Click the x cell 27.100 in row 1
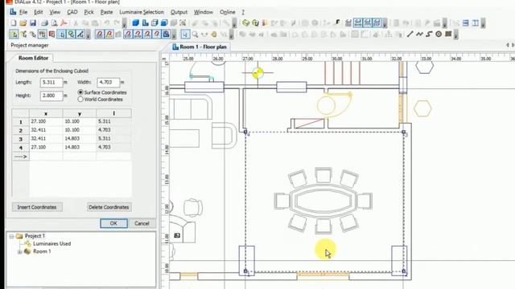The width and height of the screenshot is (515, 289). click(46, 121)
